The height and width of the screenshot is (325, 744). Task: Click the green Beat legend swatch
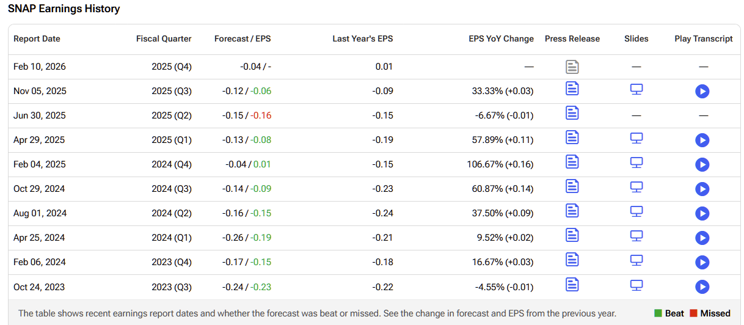(658, 313)
